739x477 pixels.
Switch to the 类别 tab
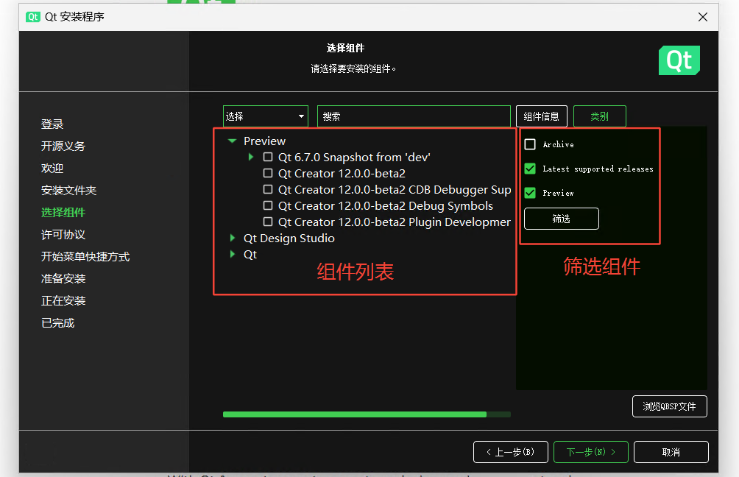[599, 116]
